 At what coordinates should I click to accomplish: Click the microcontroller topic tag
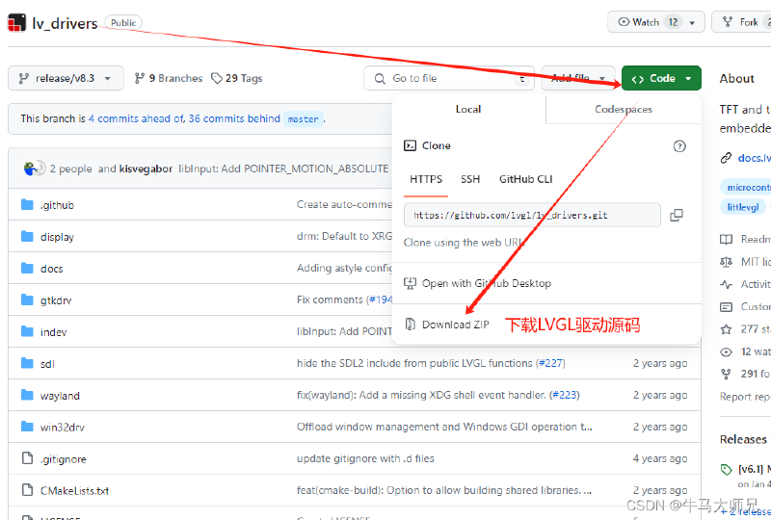coord(746,187)
